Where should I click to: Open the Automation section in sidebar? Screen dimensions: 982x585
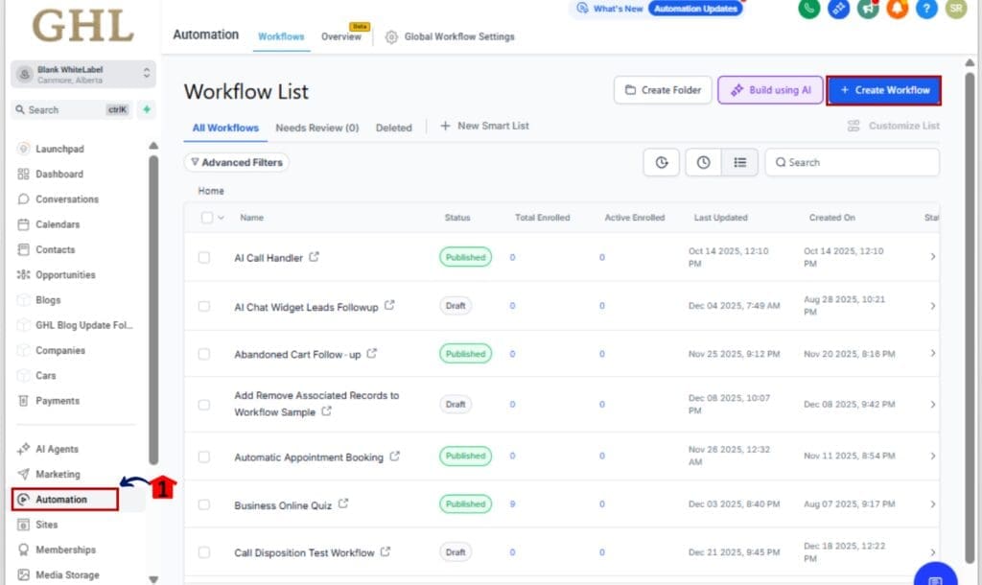[63, 499]
